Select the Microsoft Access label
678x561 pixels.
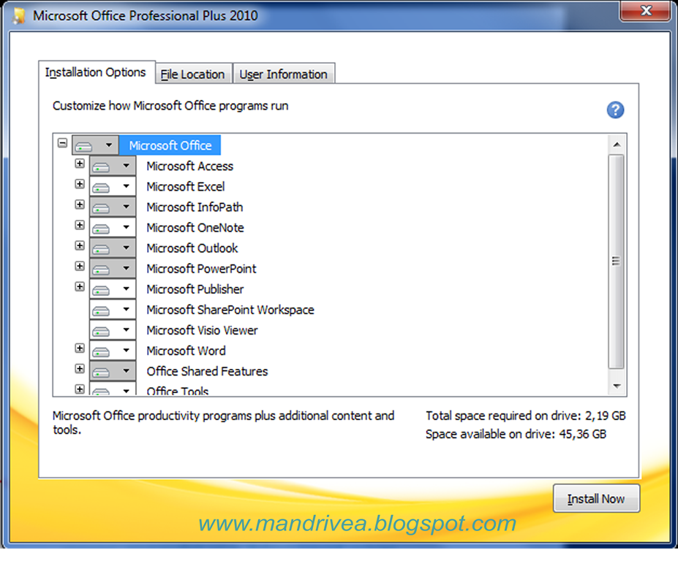[x=190, y=167]
